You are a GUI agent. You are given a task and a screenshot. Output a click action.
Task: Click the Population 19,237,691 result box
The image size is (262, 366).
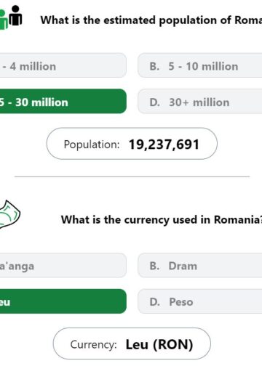[132, 144]
